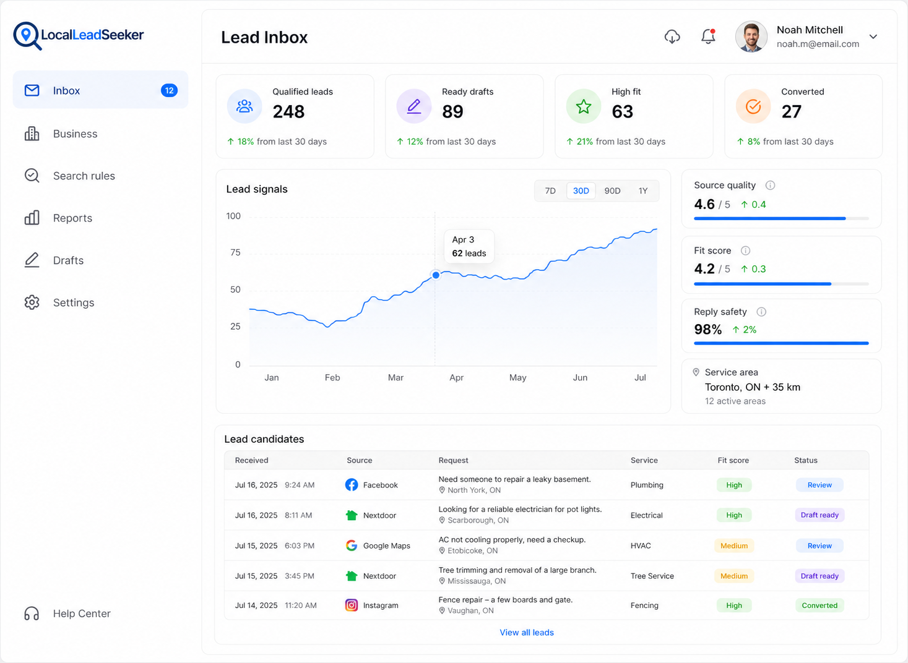The width and height of the screenshot is (908, 663).
Task: Click the Fit score progress bar
Action: coord(781,284)
